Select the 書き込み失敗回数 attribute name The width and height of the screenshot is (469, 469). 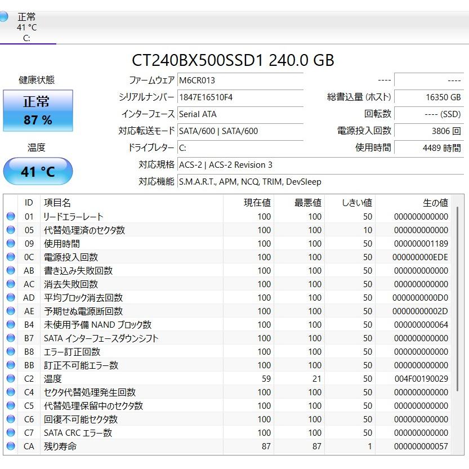(x=78, y=271)
